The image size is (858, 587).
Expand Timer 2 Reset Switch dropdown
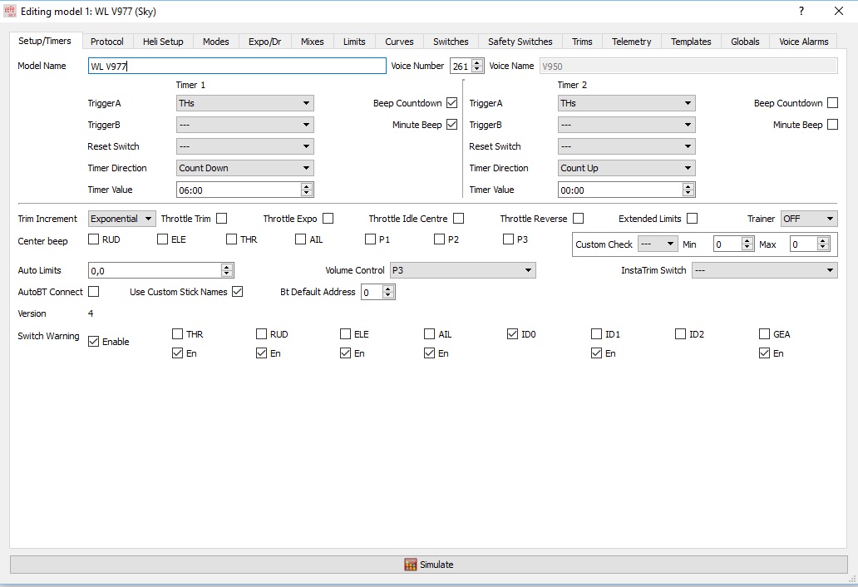pyautogui.click(x=626, y=146)
